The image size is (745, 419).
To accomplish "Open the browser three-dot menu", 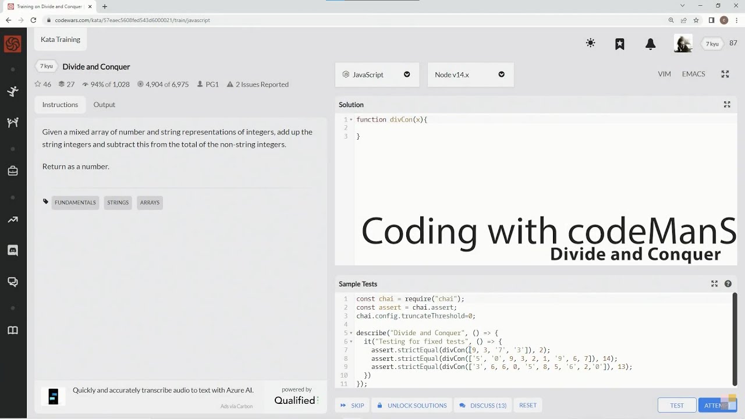I will (x=736, y=20).
